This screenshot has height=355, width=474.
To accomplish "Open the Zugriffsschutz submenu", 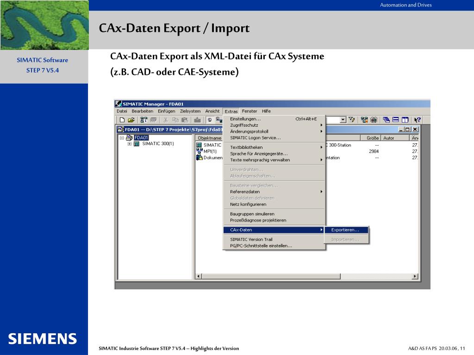I will pos(274,125).
